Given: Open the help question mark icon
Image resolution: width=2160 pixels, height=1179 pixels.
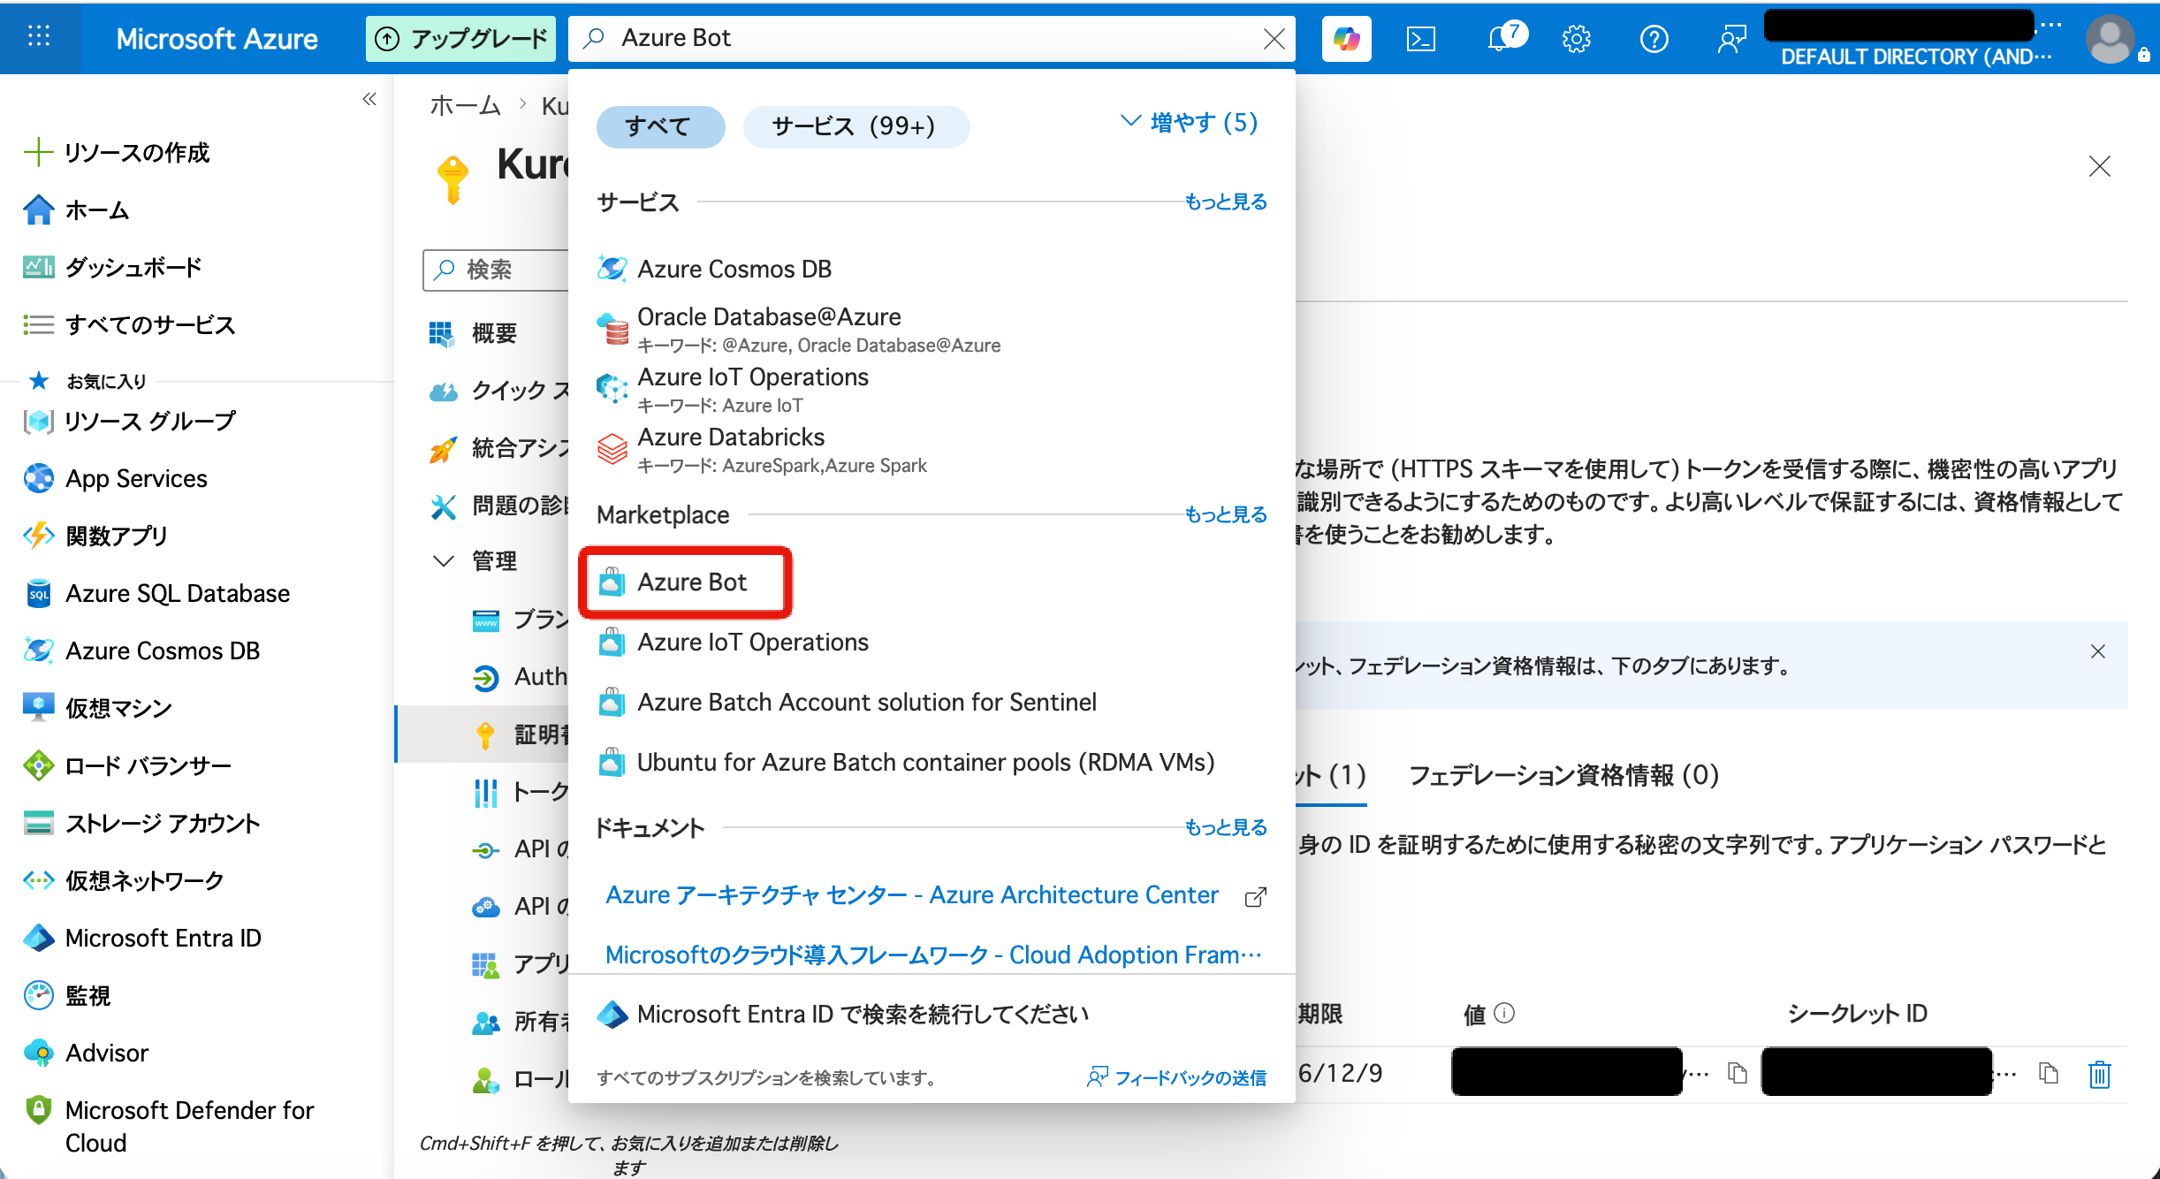Looking at the screenshot, I should (1654, 39).
